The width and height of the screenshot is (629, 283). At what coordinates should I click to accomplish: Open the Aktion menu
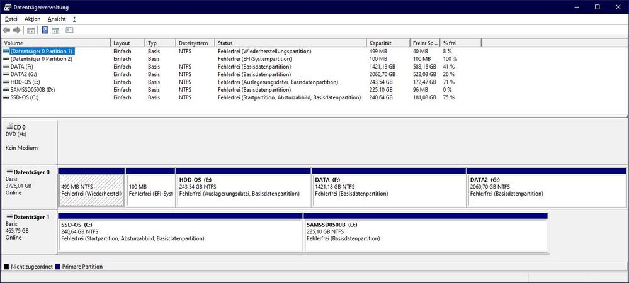coord(32,19)
